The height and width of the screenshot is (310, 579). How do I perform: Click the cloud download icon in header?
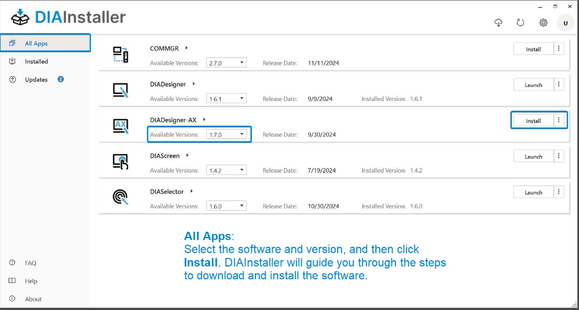click(x=499, y=23)
